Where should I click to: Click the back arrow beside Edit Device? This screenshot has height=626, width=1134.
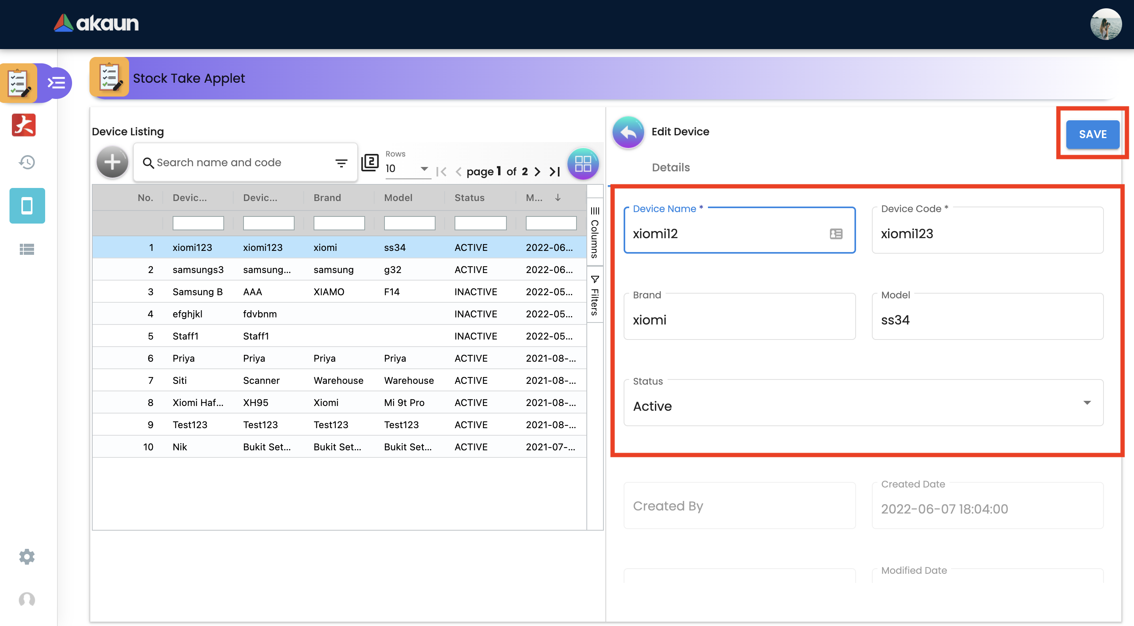(628, 132)
